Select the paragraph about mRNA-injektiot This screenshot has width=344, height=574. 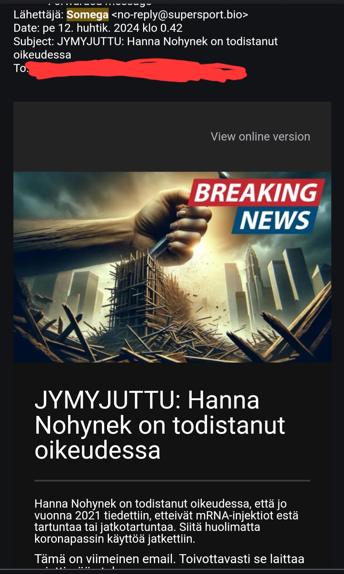click(166, 521)
